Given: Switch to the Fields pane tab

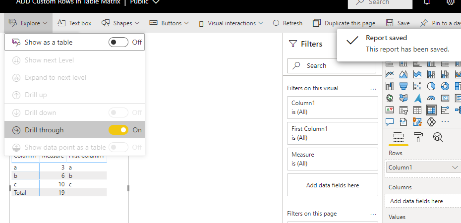Looking at the screenshot, I should 399,137.
